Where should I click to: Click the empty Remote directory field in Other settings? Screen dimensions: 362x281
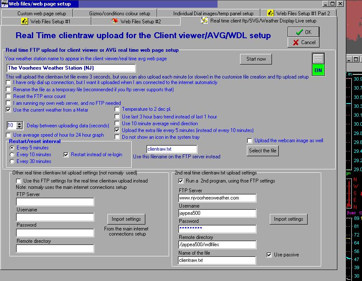tap(55, 248)
